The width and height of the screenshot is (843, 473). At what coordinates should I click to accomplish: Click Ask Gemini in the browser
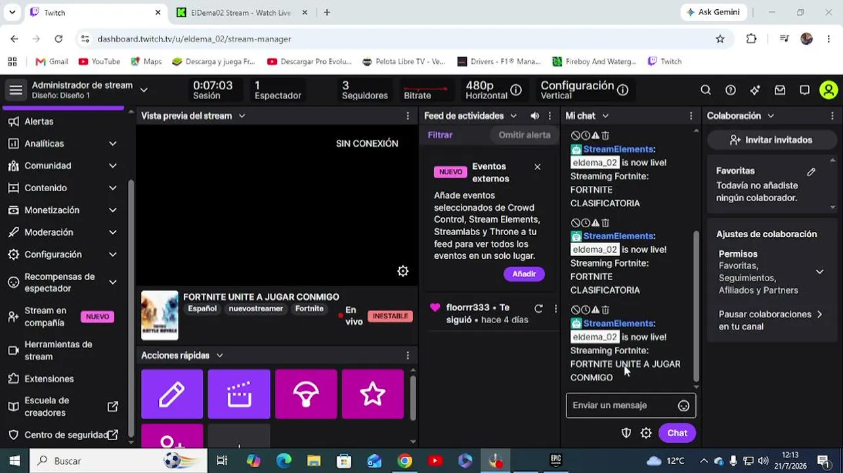pos(713,12)
